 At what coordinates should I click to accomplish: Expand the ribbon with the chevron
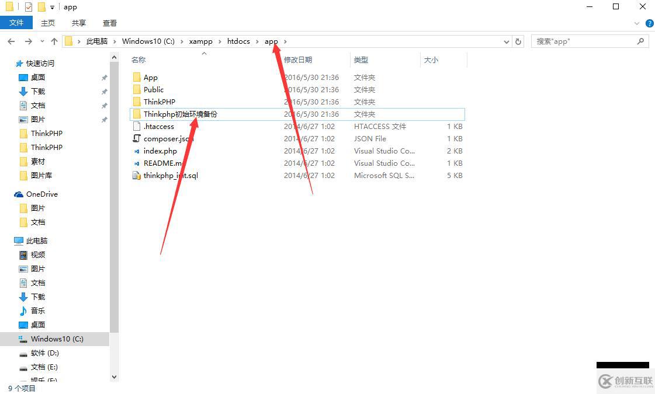coord(637,23)
